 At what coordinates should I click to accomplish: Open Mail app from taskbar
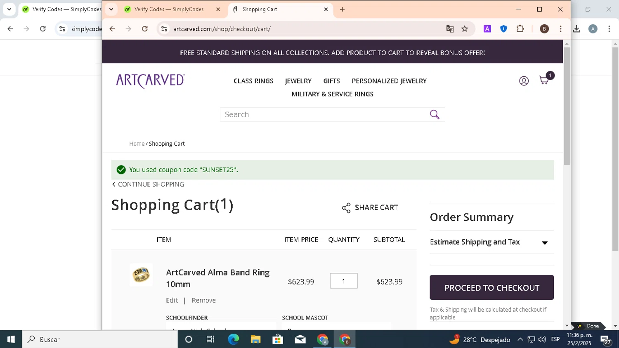point(300,339)
